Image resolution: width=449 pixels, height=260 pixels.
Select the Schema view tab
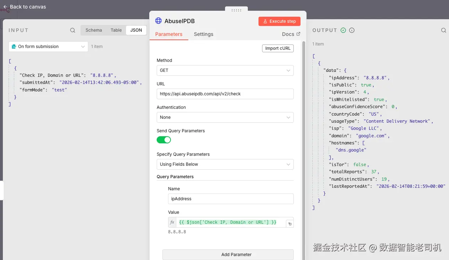pyautogui.click(x=94, y=30)
